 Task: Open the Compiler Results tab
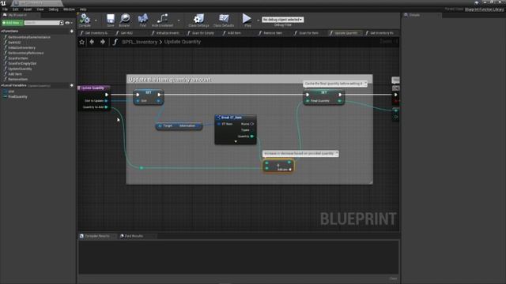(96, 236)
